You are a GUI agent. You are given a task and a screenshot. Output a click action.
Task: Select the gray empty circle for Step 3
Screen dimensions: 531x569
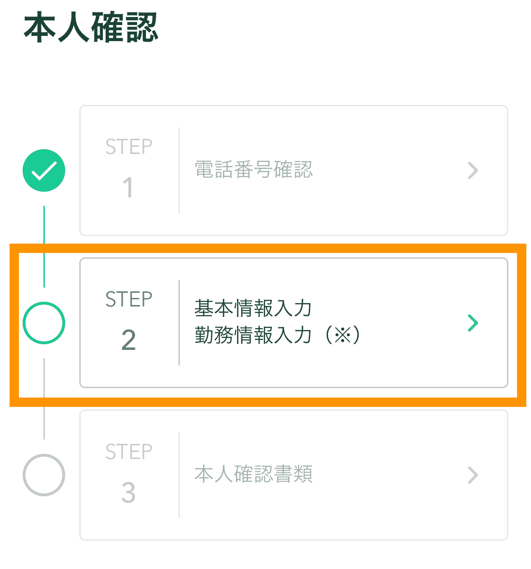[44, 475]
